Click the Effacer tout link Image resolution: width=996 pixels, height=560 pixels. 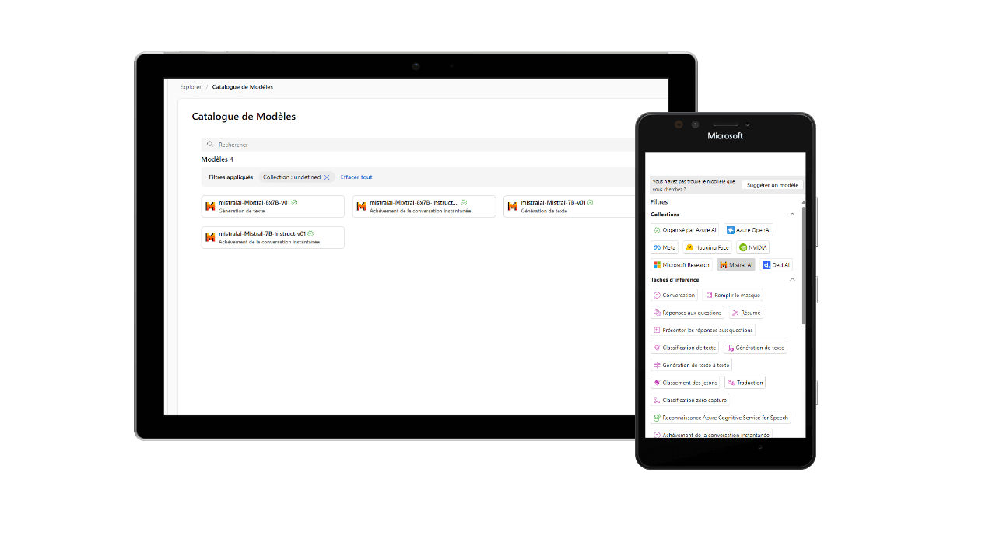coord(356,177)
